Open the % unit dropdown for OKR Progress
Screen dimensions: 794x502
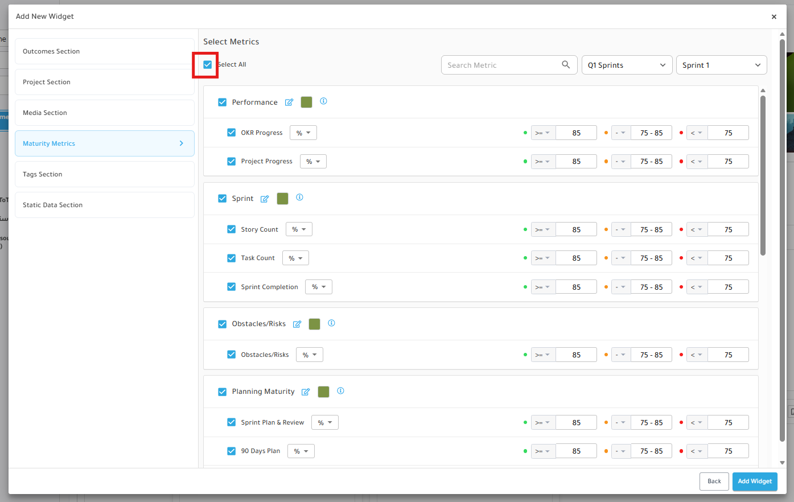coord(303,133)
